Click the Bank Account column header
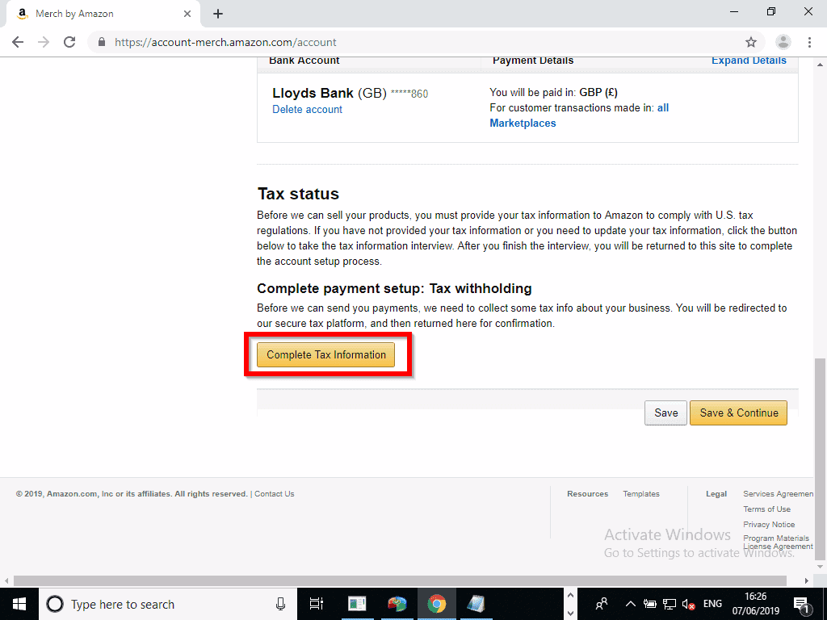Viewport: 827px width, 620px height. coord(304,60)
